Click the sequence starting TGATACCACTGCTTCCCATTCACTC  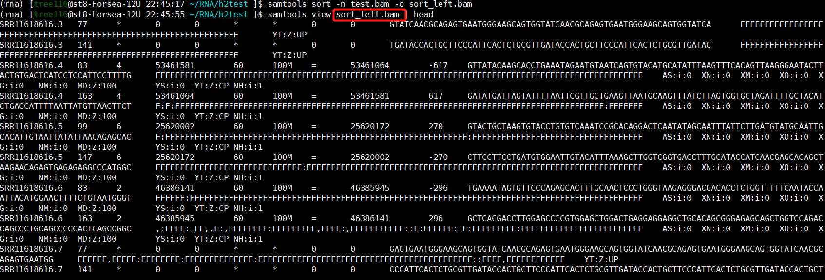click(550, 45)
